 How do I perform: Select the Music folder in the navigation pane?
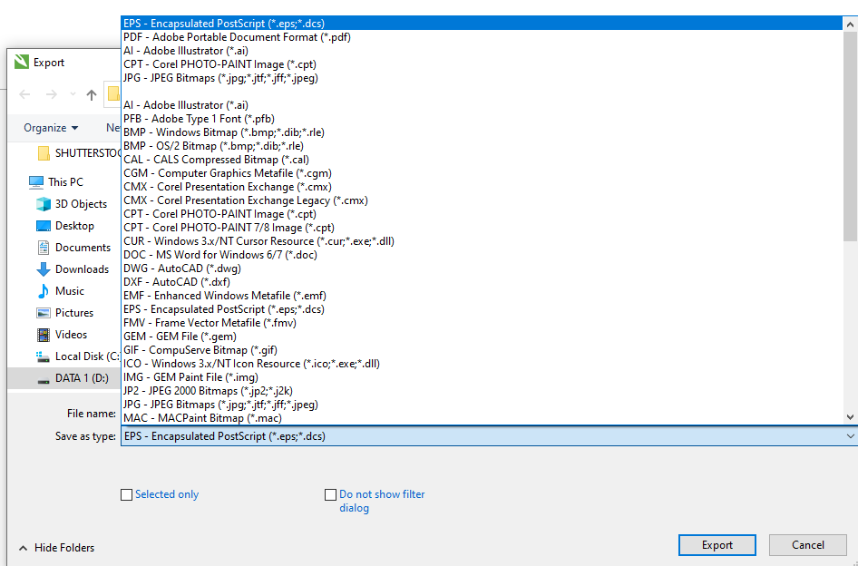click(x=69, y=291)
